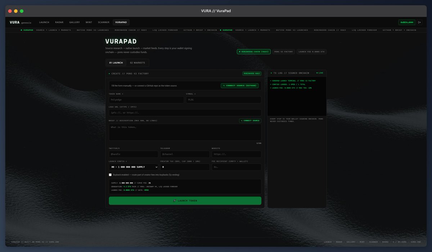Focus the Telegram channel field
Screen dimensions: 432x252
[x=185, y=154]
